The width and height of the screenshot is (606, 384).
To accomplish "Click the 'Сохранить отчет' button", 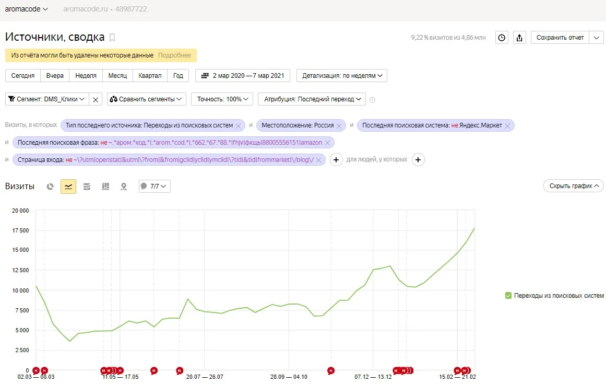I will coord(560,38).
